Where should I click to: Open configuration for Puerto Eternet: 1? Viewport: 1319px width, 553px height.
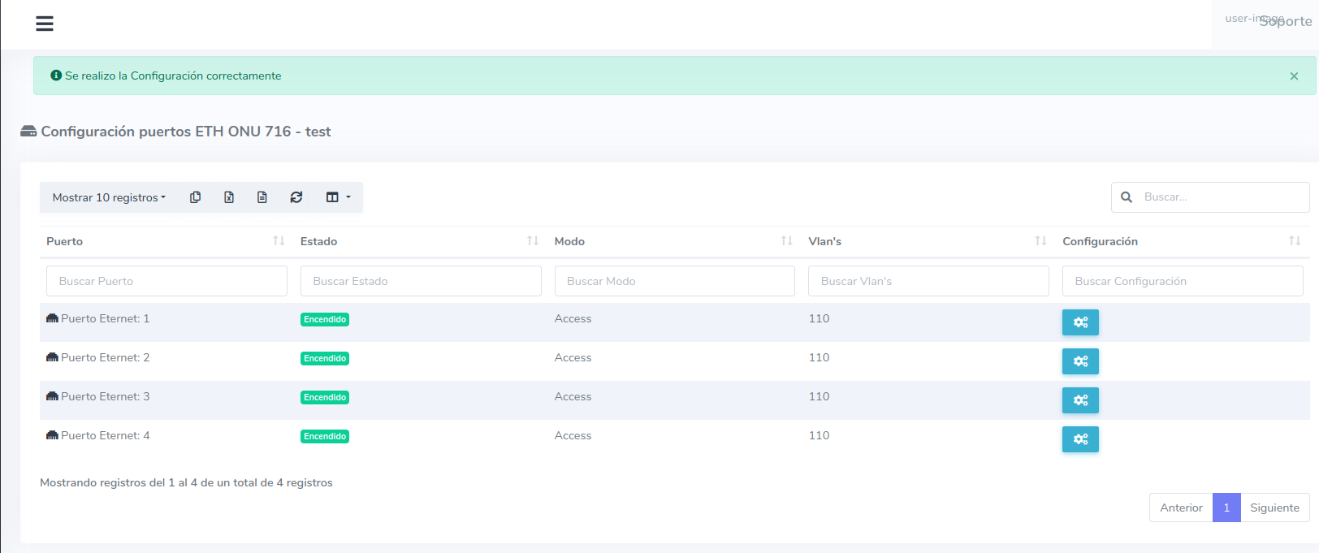(x=1080, y=322)
